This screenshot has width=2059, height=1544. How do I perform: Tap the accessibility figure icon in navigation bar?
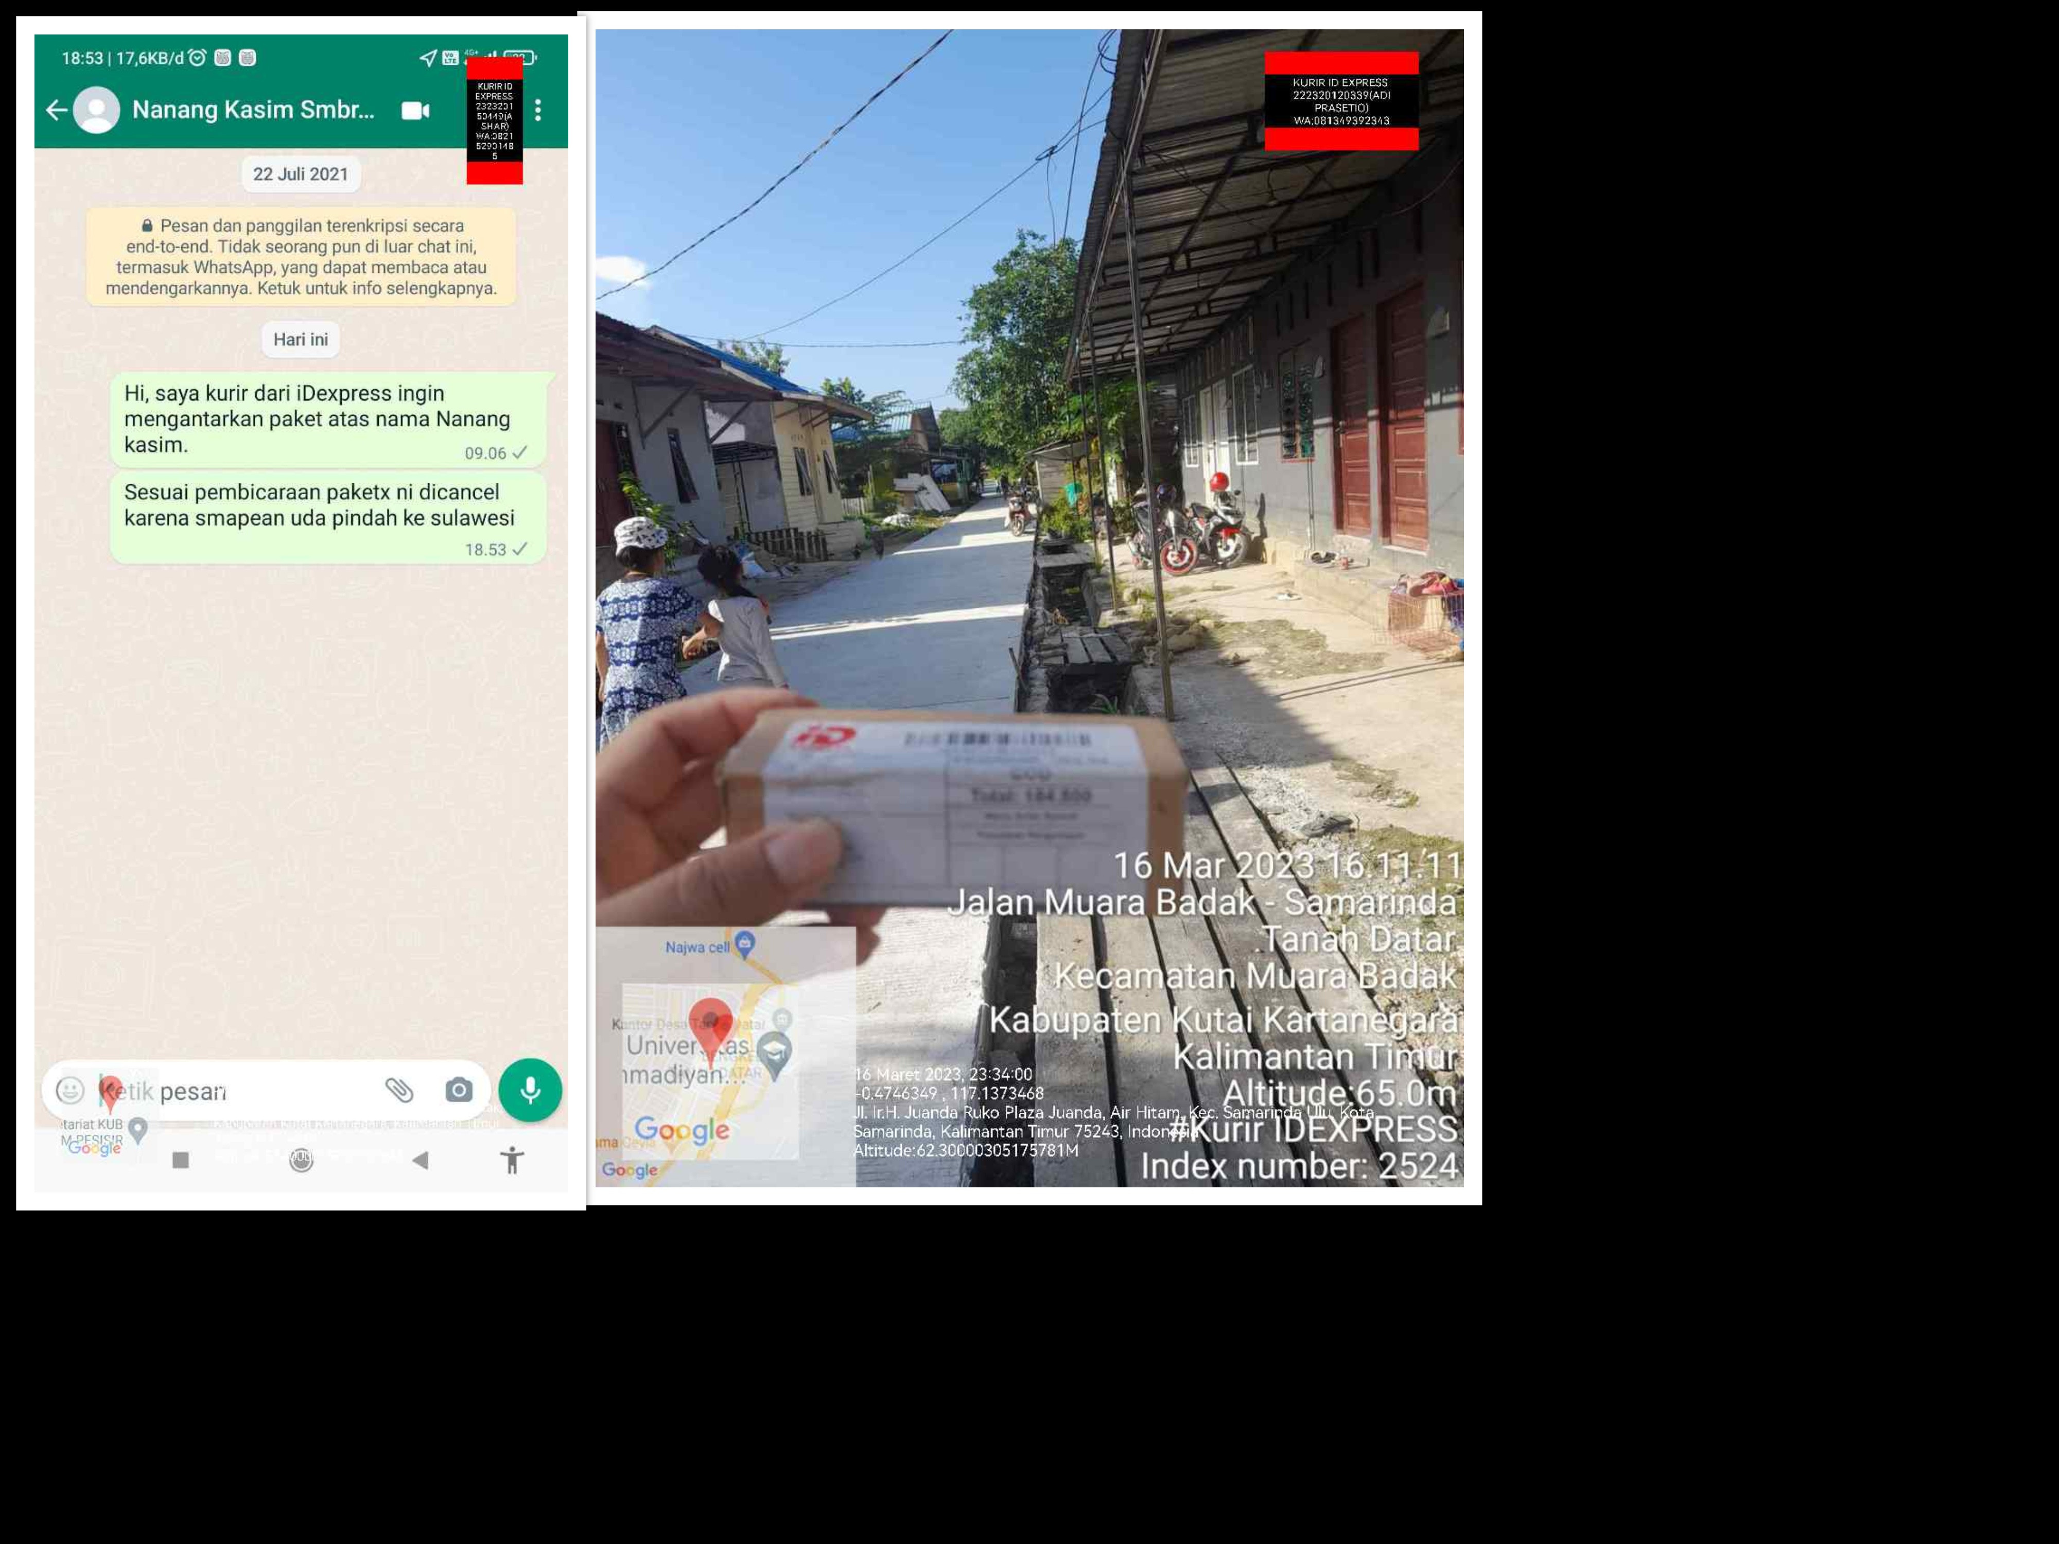(512, 1160)
